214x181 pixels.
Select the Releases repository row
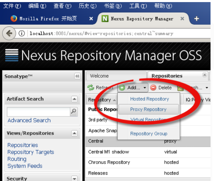coord(148,173)
